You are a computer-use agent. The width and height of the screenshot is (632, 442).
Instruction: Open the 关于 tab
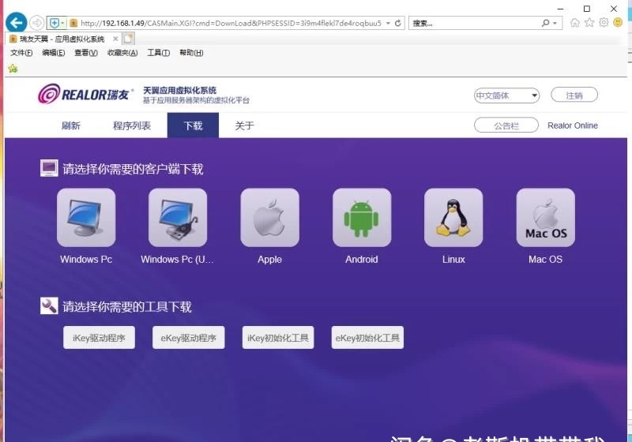[x=245, y=125]
